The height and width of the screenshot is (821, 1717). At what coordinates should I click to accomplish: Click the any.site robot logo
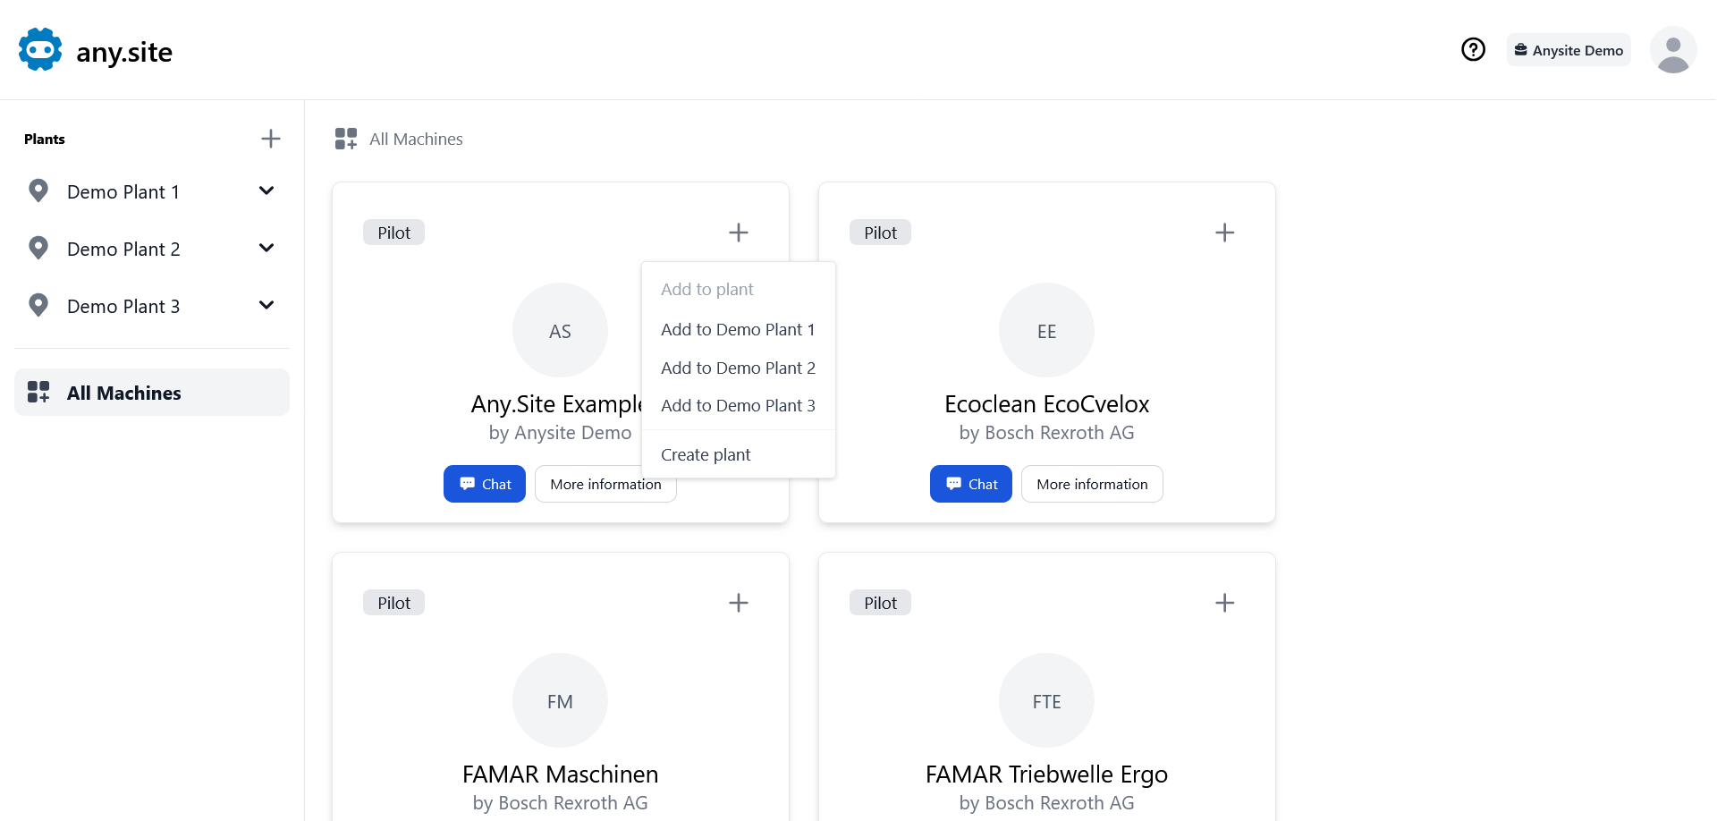40,50
